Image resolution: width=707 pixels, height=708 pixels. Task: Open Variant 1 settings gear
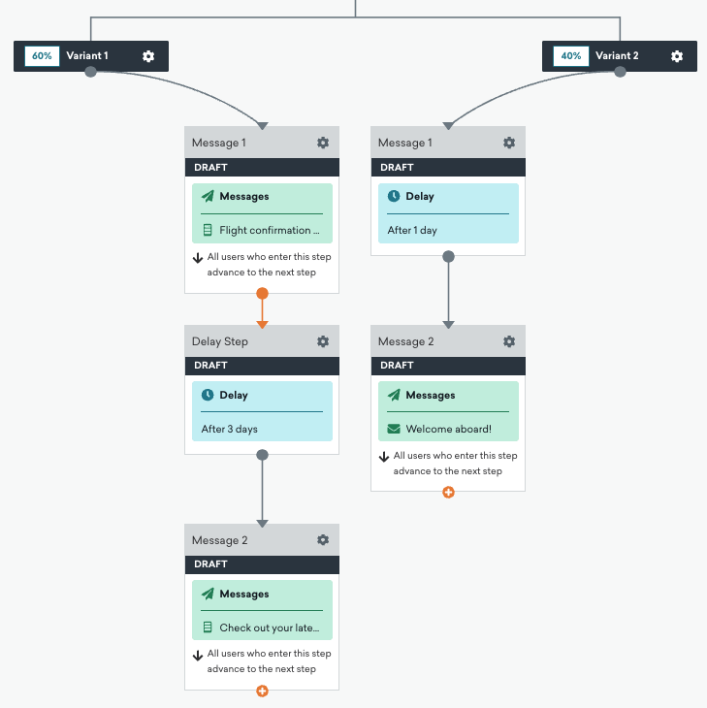pos(148,56)
